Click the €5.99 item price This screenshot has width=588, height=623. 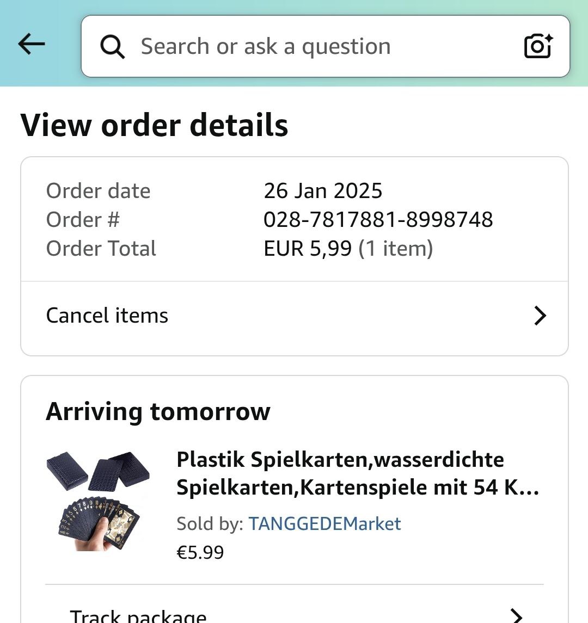pyautogui.click(x=200, y=552)
